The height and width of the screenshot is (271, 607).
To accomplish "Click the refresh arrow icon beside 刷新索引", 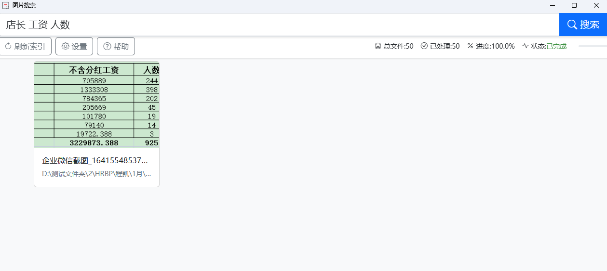I will (x=8, y=46).
